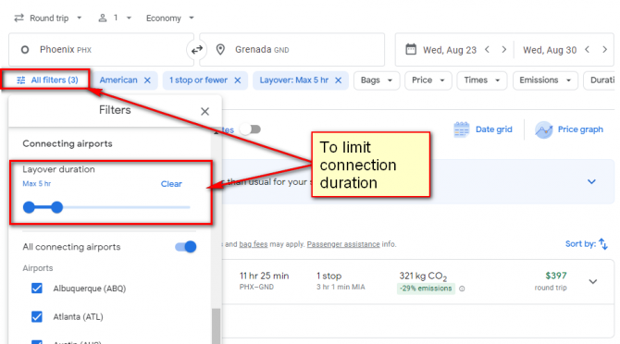Open the Times filter dropdown
Viewport: 620px width, 344px height.
(482, 80)
